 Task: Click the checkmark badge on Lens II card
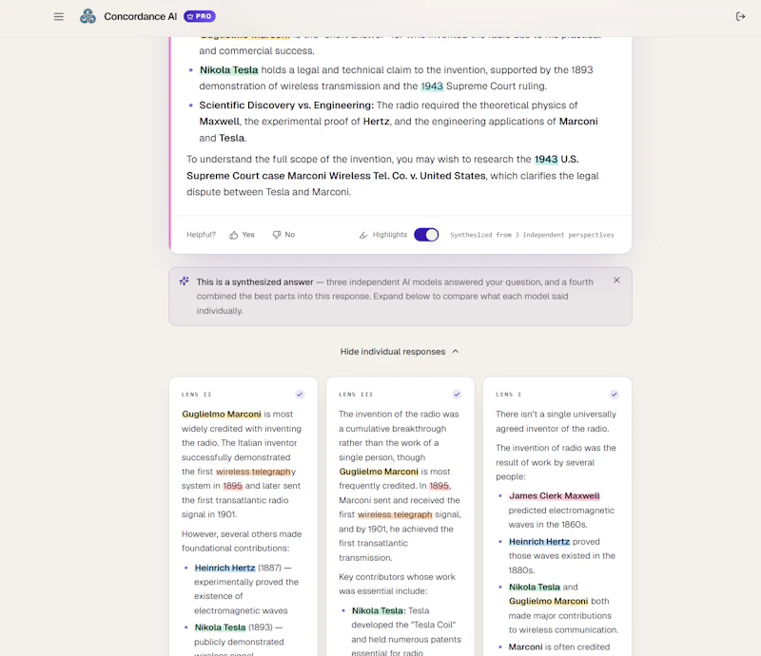click(x=300, y=395)
